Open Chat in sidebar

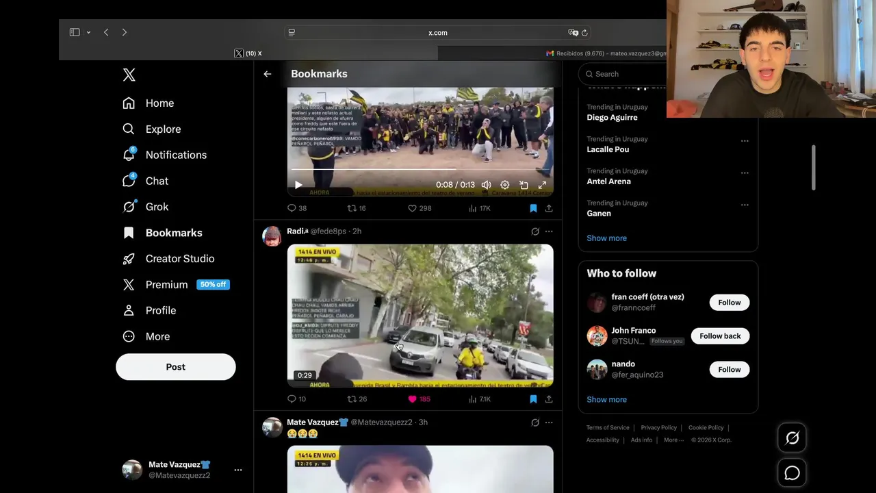click(145, 181)
